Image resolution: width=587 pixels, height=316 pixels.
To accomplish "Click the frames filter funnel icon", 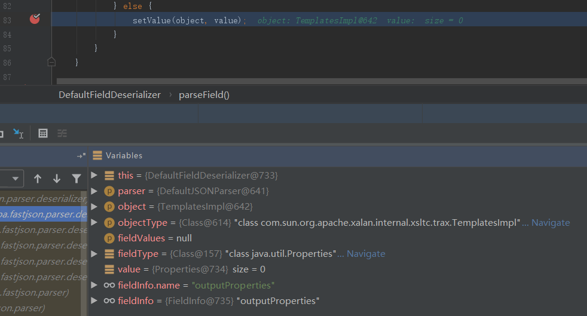I will (x=77, y=179).
